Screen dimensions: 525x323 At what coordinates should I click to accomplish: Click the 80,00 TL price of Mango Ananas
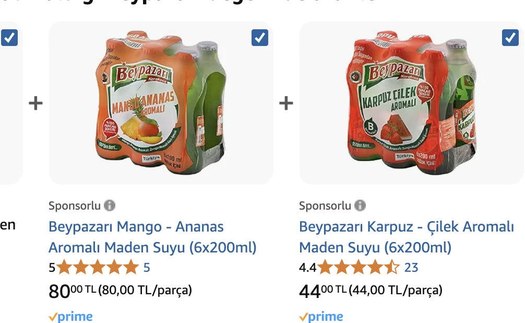[71, 291]
